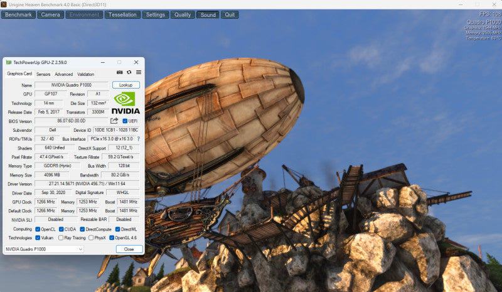Click the Quit button in Heaven
Screen dimensions: 502x292
coord(230,14)
